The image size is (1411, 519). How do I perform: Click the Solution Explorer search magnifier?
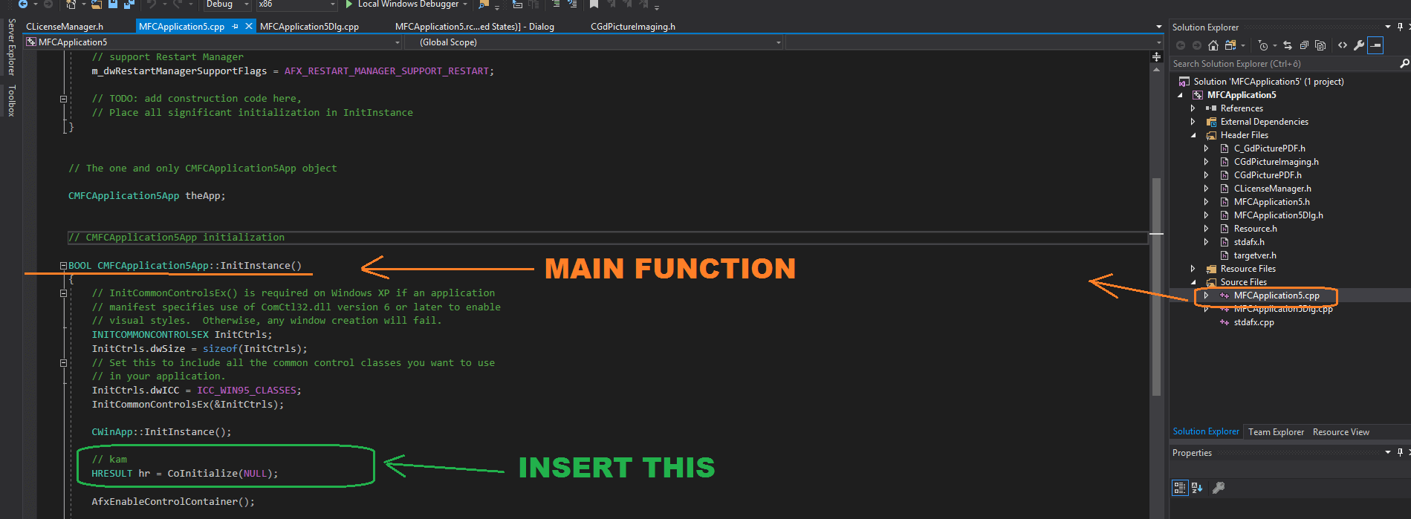1404,64
